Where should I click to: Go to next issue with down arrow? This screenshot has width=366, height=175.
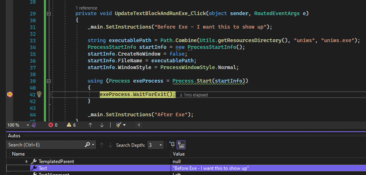102,125
